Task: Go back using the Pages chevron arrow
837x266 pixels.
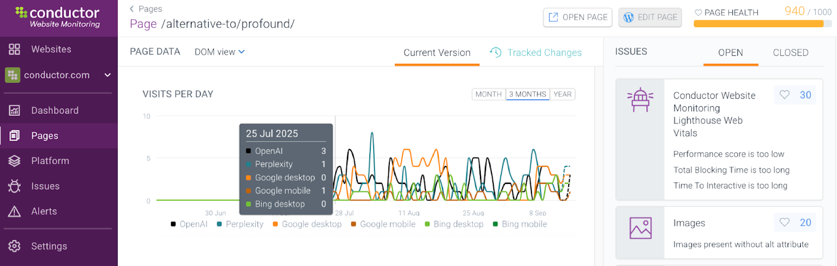Action: [132, 9]
